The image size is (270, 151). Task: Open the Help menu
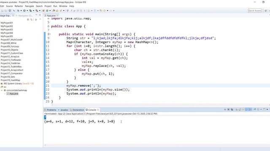point(72,6)
